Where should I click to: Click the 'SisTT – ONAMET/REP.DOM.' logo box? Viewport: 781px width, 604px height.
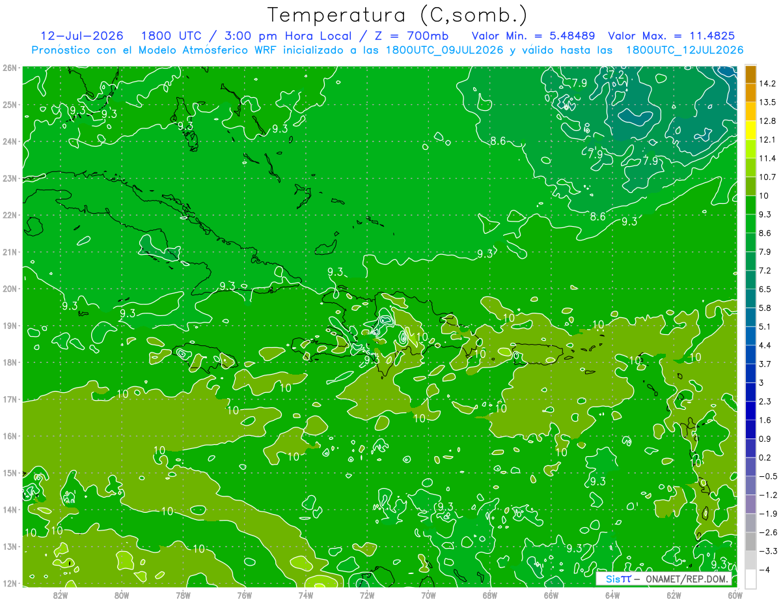[664, 579]
